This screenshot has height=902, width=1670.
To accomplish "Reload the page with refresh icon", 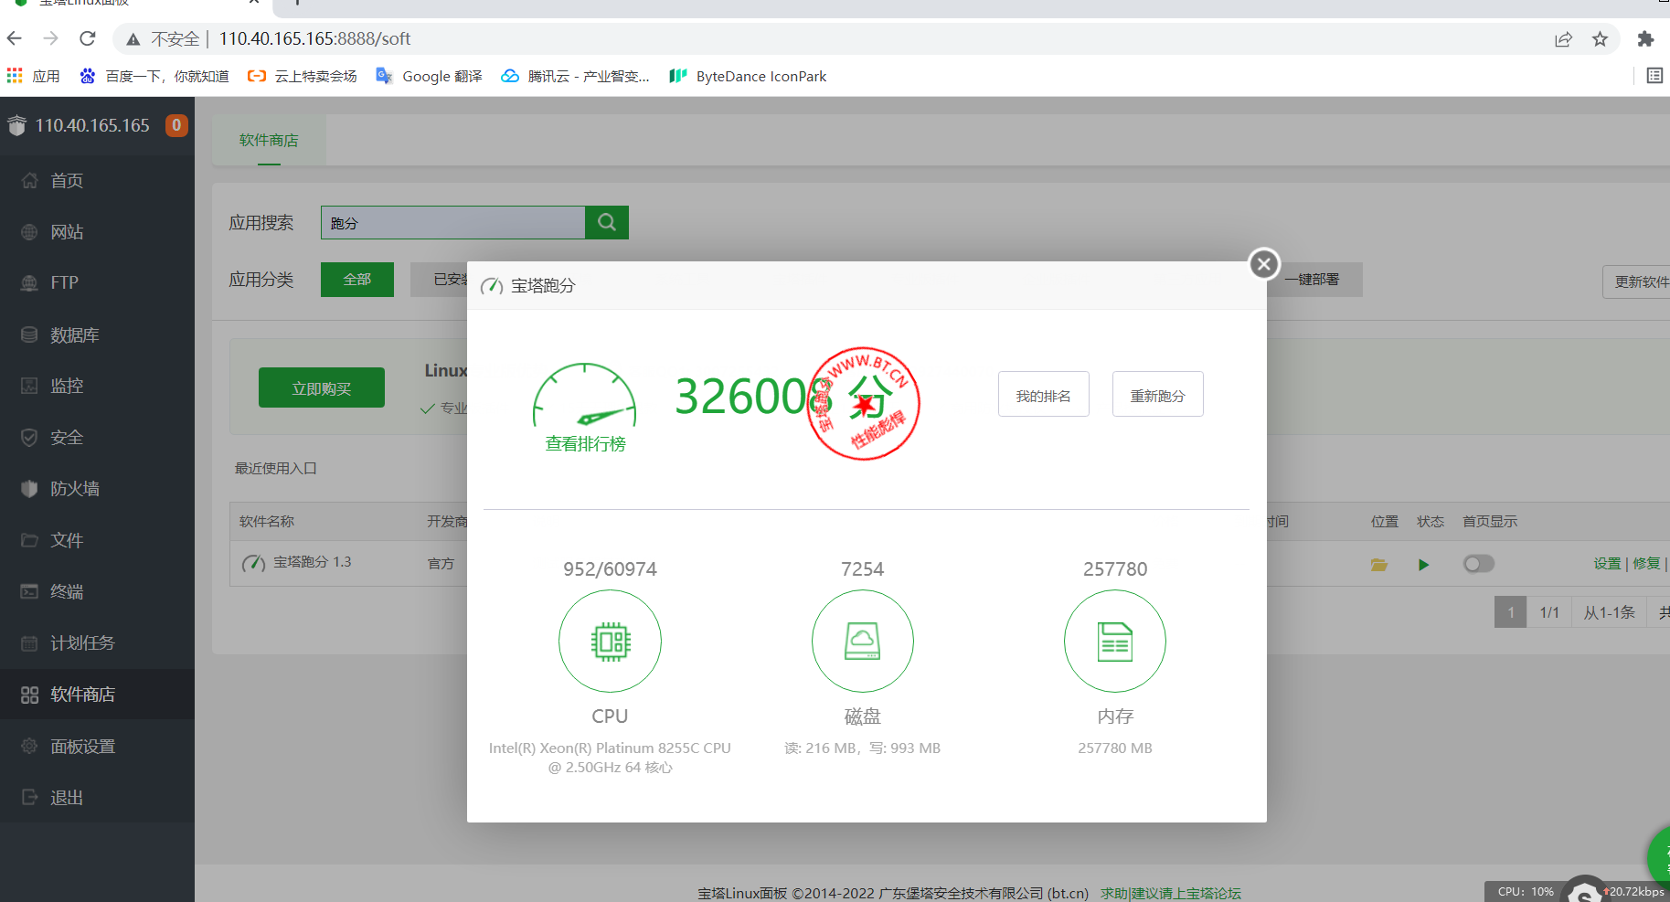I will tap(88, 38).
